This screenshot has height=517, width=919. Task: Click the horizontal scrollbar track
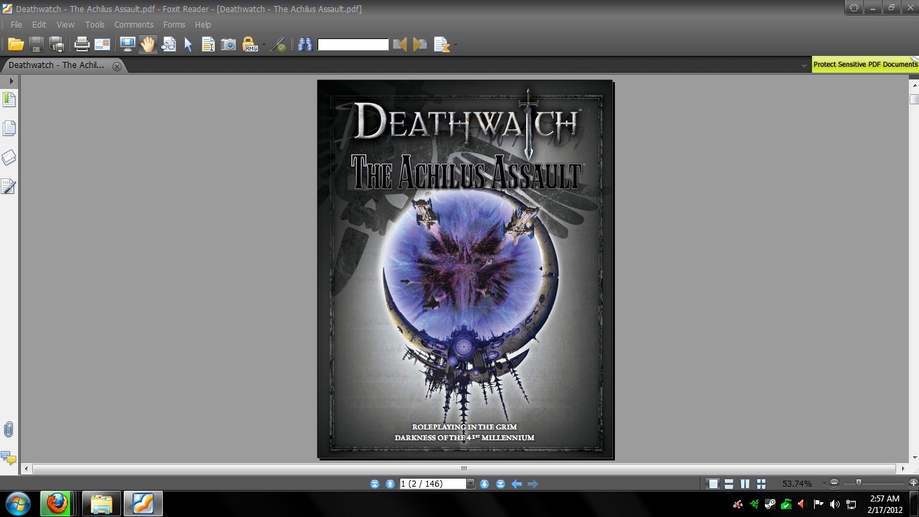pos(464,469)
